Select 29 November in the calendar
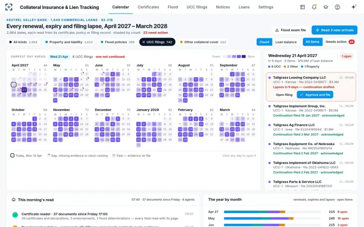The height and width of the screenshot is (227, 364). (55, 140)
